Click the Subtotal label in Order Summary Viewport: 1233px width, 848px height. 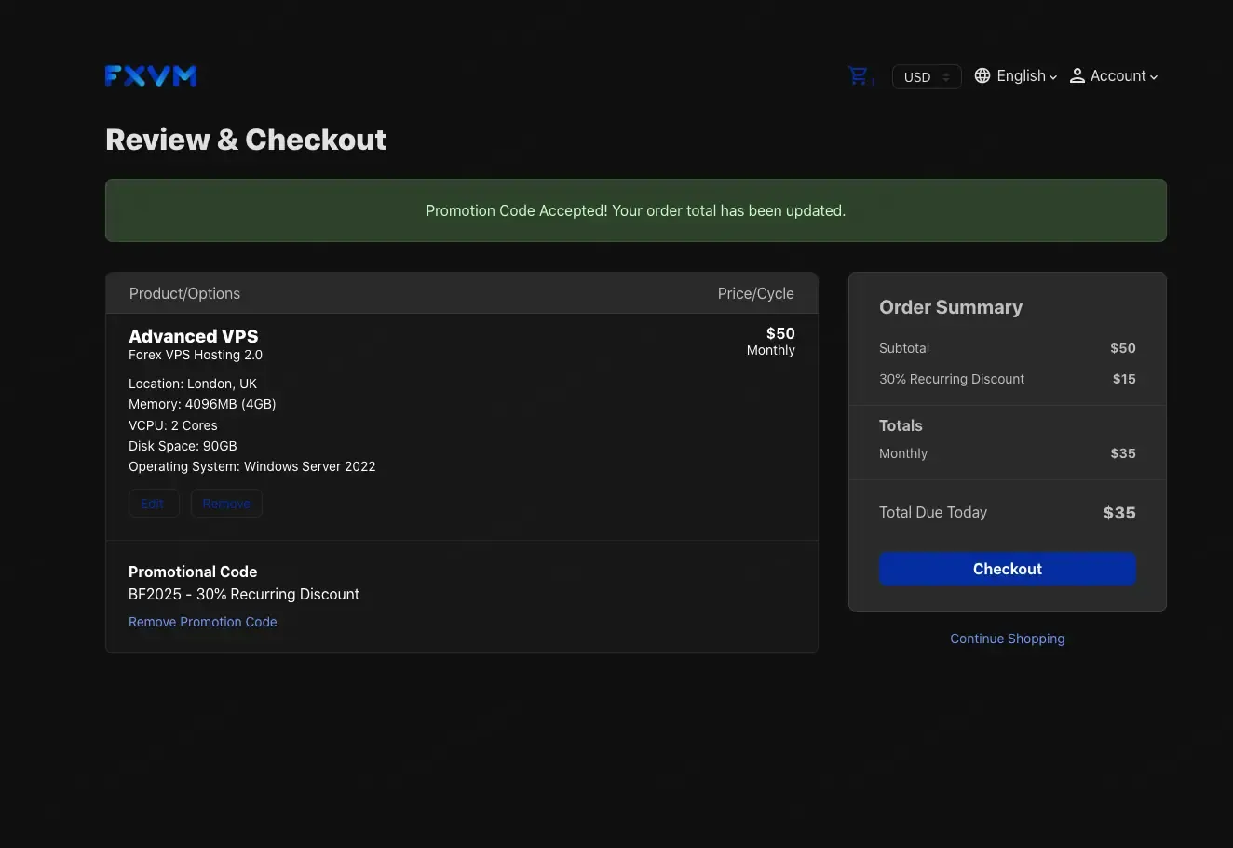tap(904, 348)
